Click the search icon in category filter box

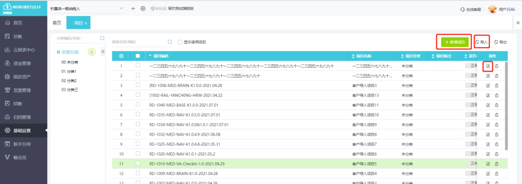(x=102, y=38)
